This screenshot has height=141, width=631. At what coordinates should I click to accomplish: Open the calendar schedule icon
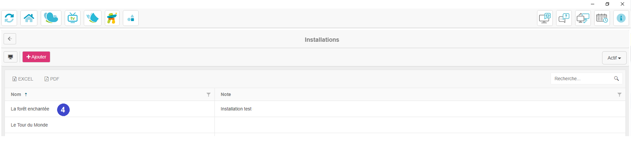coord(602,18)
